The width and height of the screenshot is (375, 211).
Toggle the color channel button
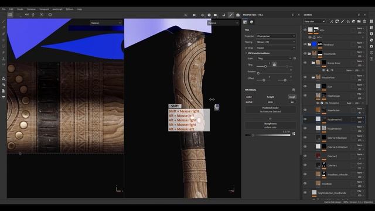pos(249,97)
